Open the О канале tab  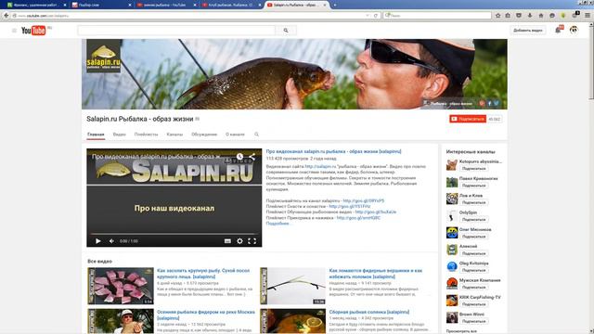235,135
